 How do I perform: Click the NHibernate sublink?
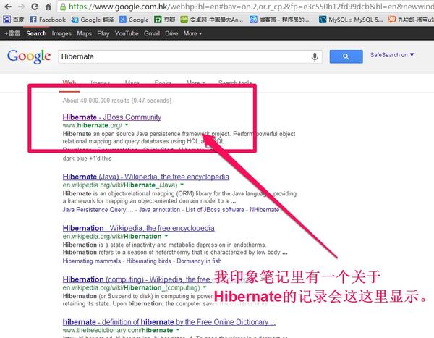pyautogui.click(x=264, y=210)
